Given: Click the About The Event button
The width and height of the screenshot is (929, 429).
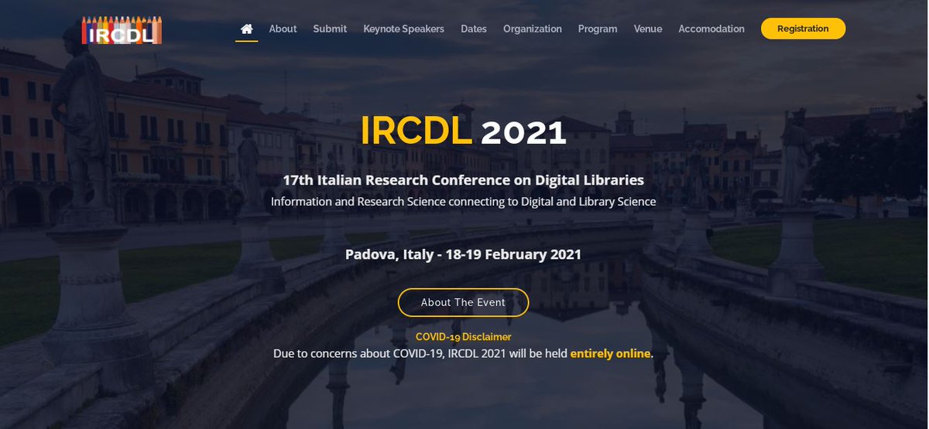Looking at the screenshot, I should point(463,302).
